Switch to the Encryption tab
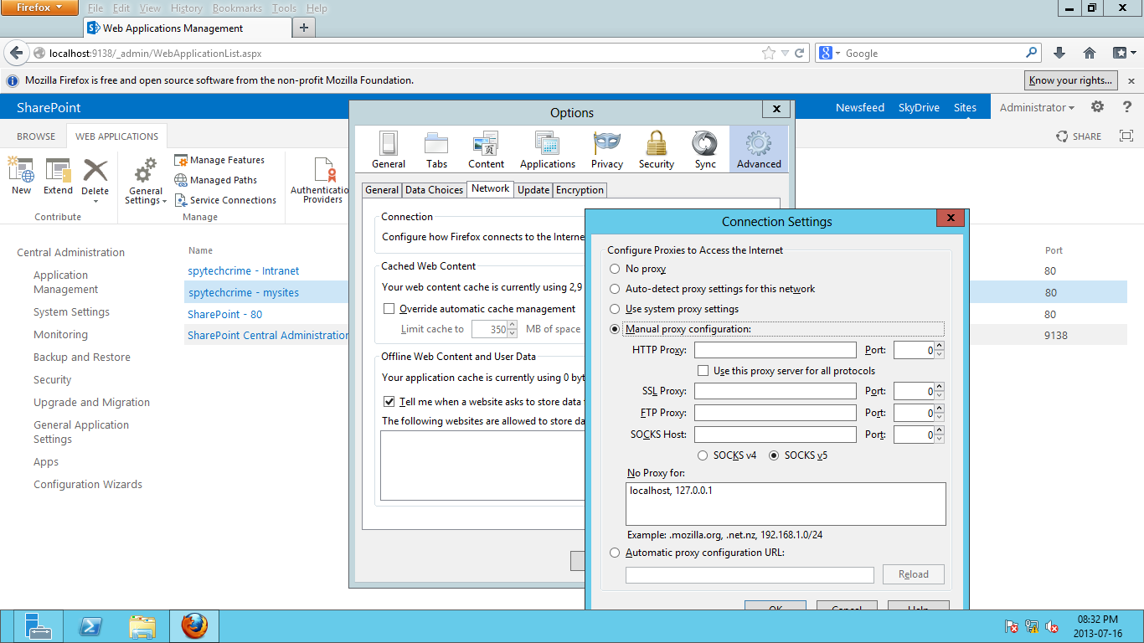1144x643 pixels. click(580, 190)
